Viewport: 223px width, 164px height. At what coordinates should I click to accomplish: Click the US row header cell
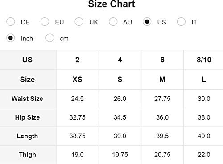pyautogui.click(x=28, y=60)
